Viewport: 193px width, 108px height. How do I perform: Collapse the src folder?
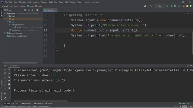(7, 22)
